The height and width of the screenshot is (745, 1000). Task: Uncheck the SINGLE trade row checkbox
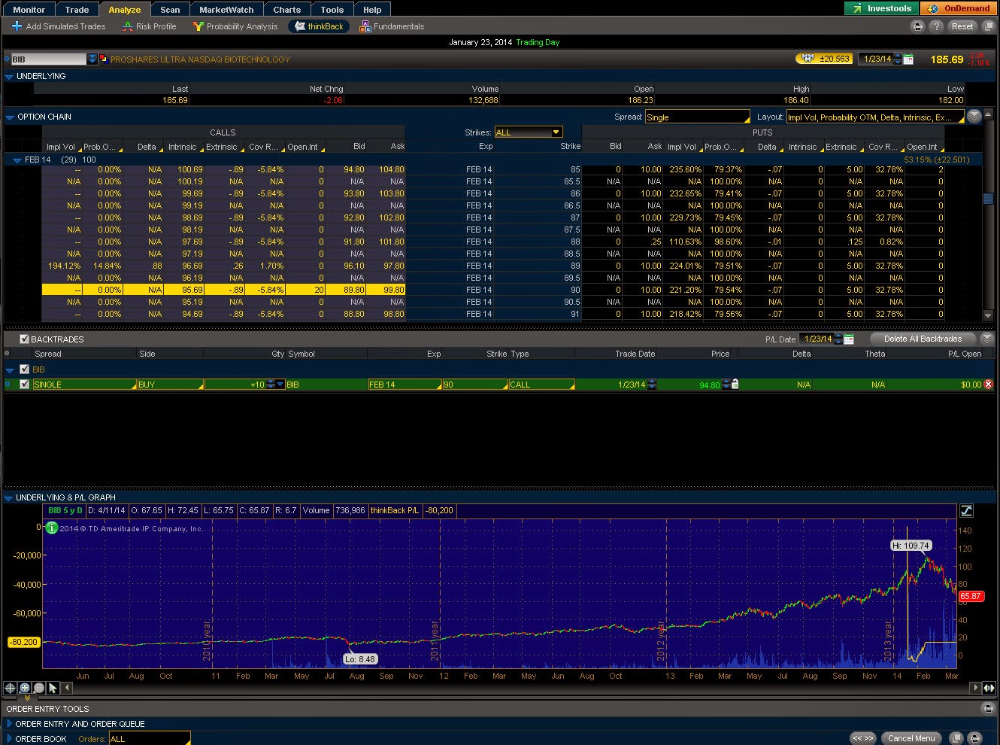tap(24, 385)
